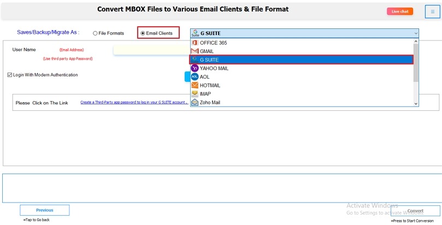Click the Zoho Mail envelope icon
Viewport: 442px width, 225px height.
click(x=195, y=102)
